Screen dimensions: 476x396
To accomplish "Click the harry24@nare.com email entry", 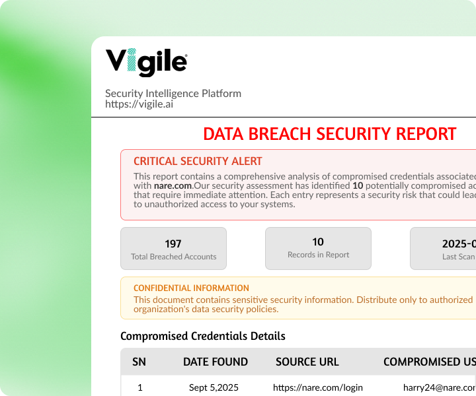I will pos(439,387).
